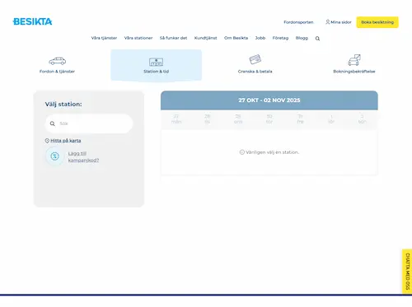Click the Station & tid building icon
The width and height of the screenshot is (412, 307).
156,62
